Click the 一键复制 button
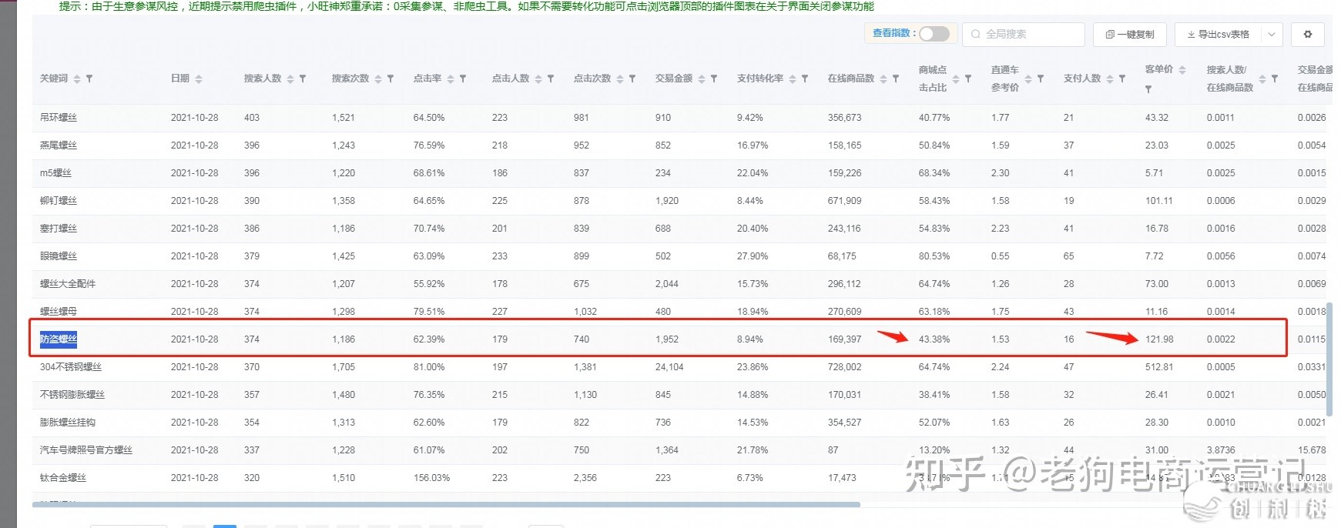1341x528 pixels. click(x=1130, y=35)
